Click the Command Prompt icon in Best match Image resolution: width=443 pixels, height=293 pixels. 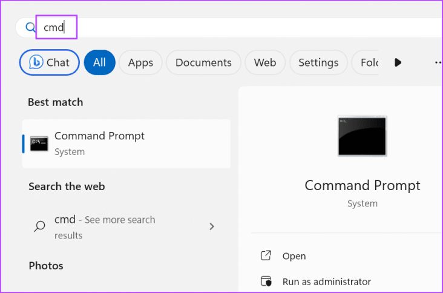click(x=39, y=143)
